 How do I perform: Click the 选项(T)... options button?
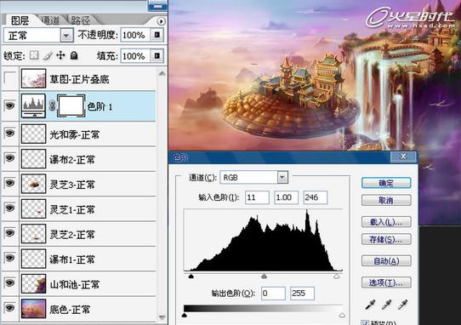tap(386, 282)
